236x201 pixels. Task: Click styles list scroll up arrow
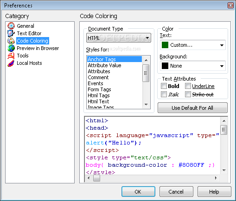pyautogui.click(x=146, y=60)
